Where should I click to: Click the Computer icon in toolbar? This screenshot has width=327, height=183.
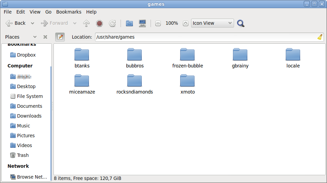tap(142, 23)
